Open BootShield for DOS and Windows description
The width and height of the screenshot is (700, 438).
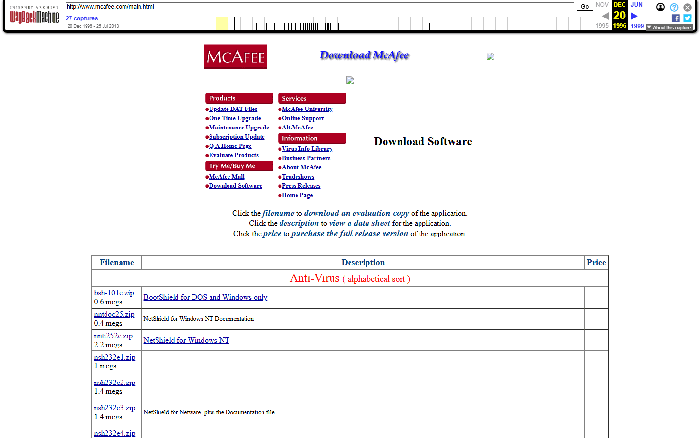pyautogui.click(x=206, y=297)
